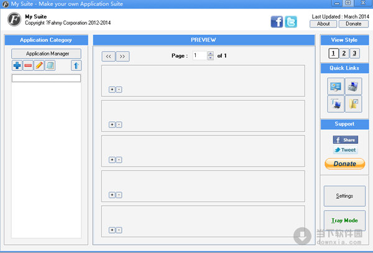Click the Page number field
Image resolution: width=373 pixels, height=253 pixels.
200,56
